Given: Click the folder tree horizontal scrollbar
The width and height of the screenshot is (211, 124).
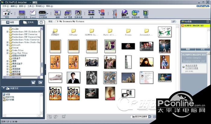Looking at the screenshot, I should pyautogui.click(x=21, y=77).
